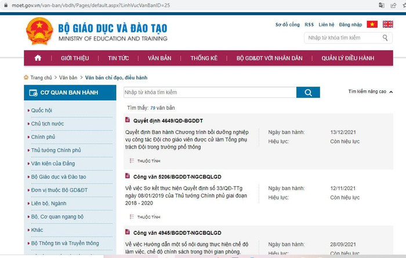Filter by Đơn vị thuộc Bộ GD&ĐT
This screenshot has width=406, height=258.
pyautogui.click(x=59, y=190)
